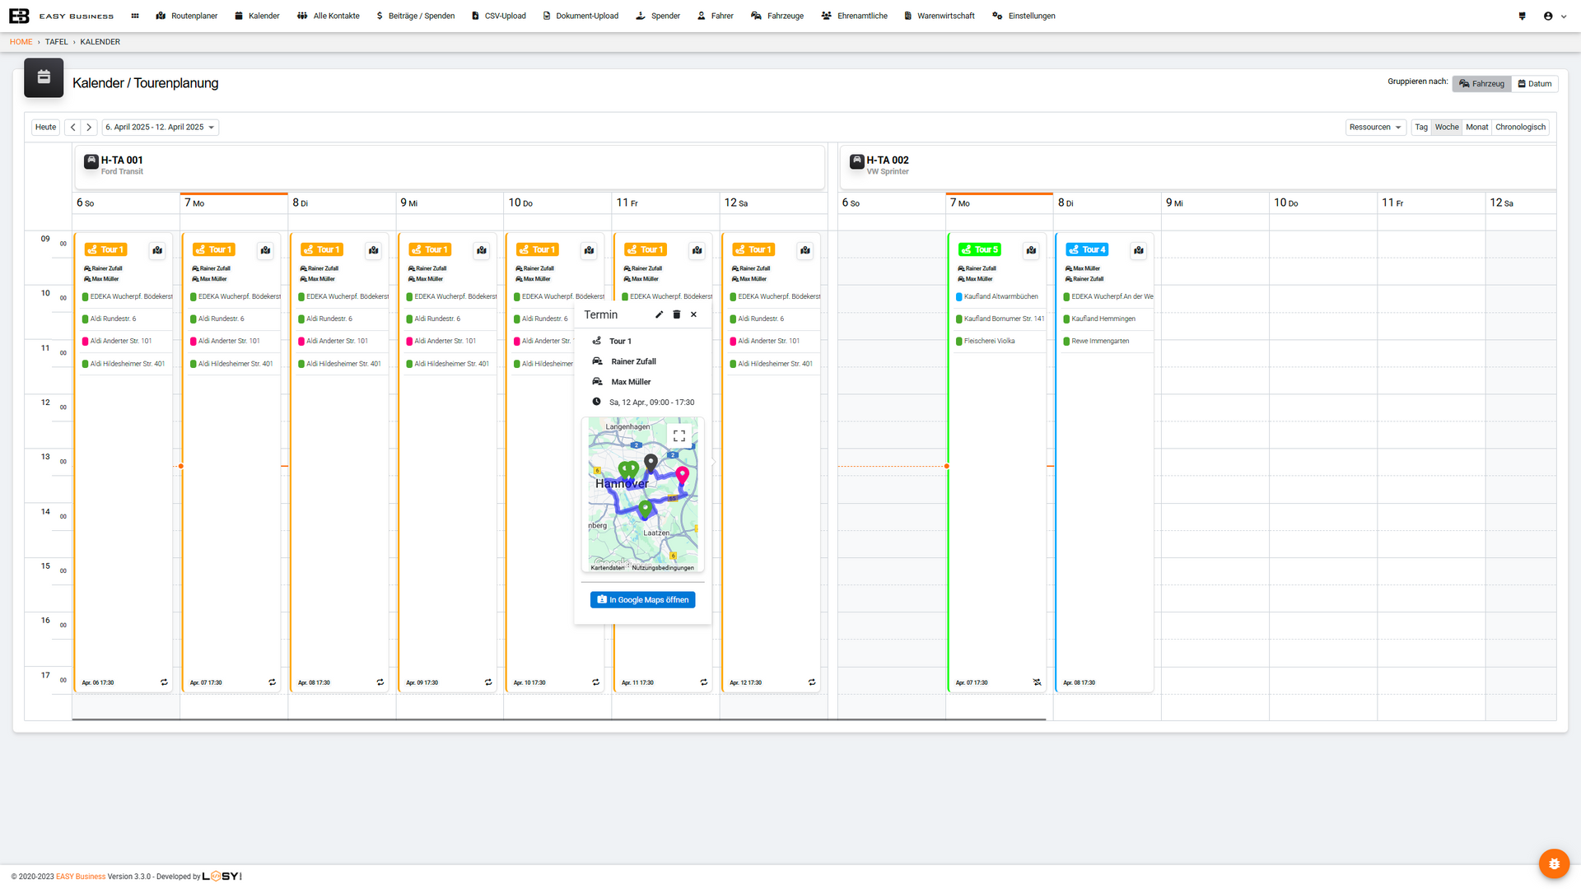Click the pink map pin marker
The height and width of the screenshot is (889, 1581).
pos(682,474)
